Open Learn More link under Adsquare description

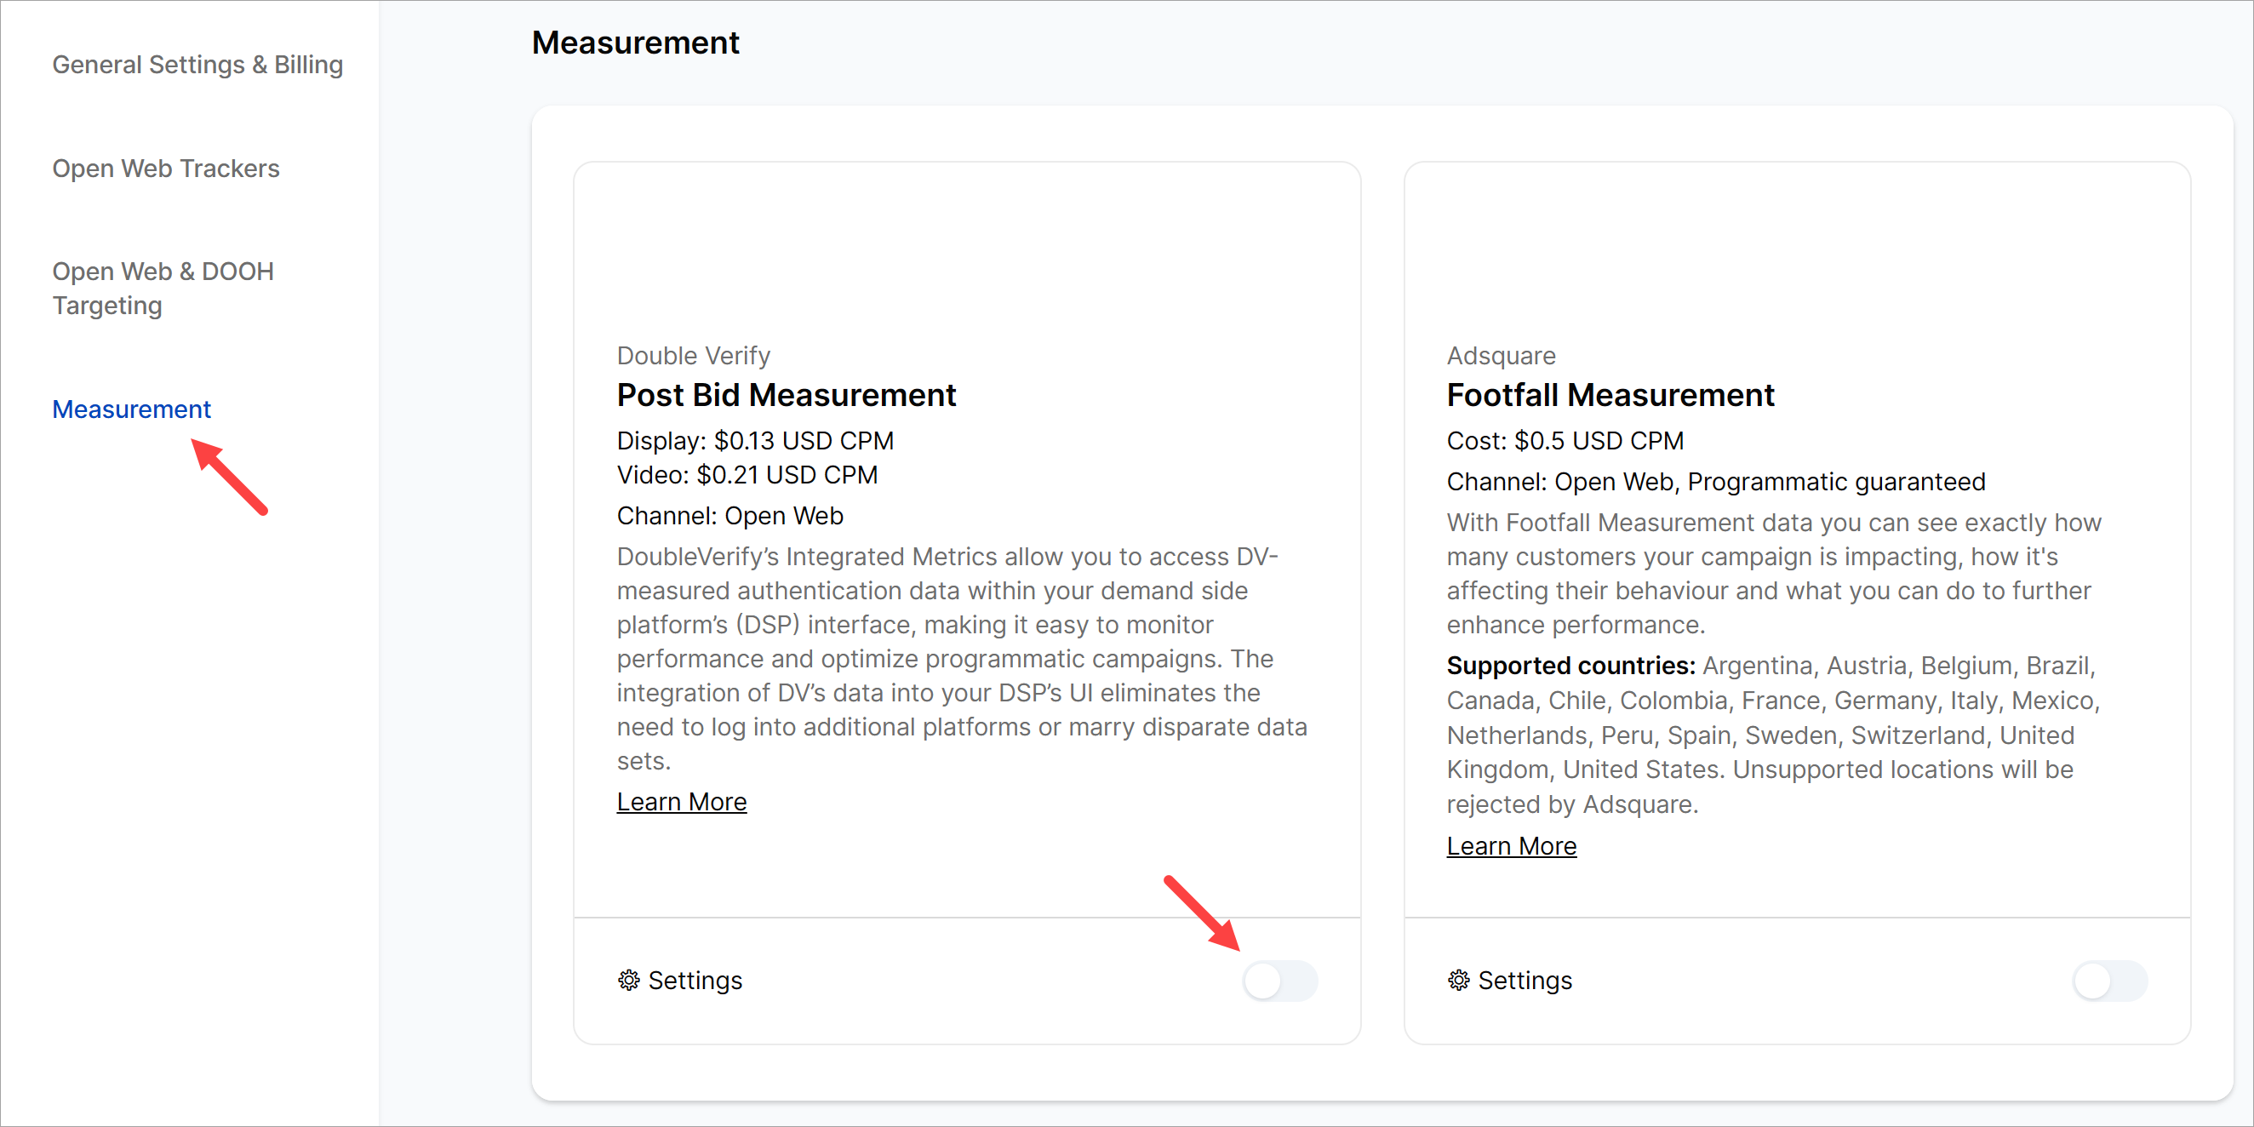(x=1511, y=846)
